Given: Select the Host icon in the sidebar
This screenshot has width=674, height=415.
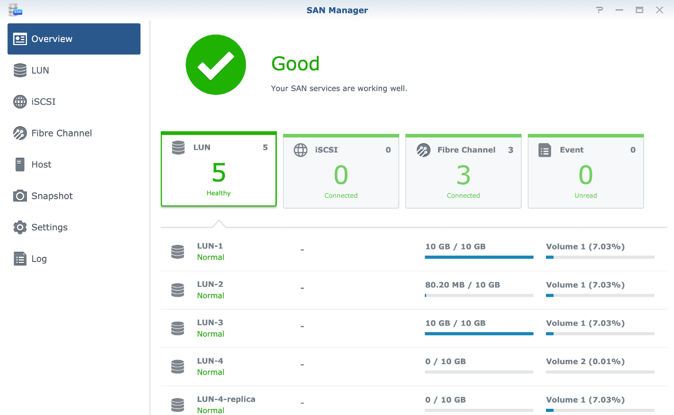Looking at the screenshot, I should (19, 164).
